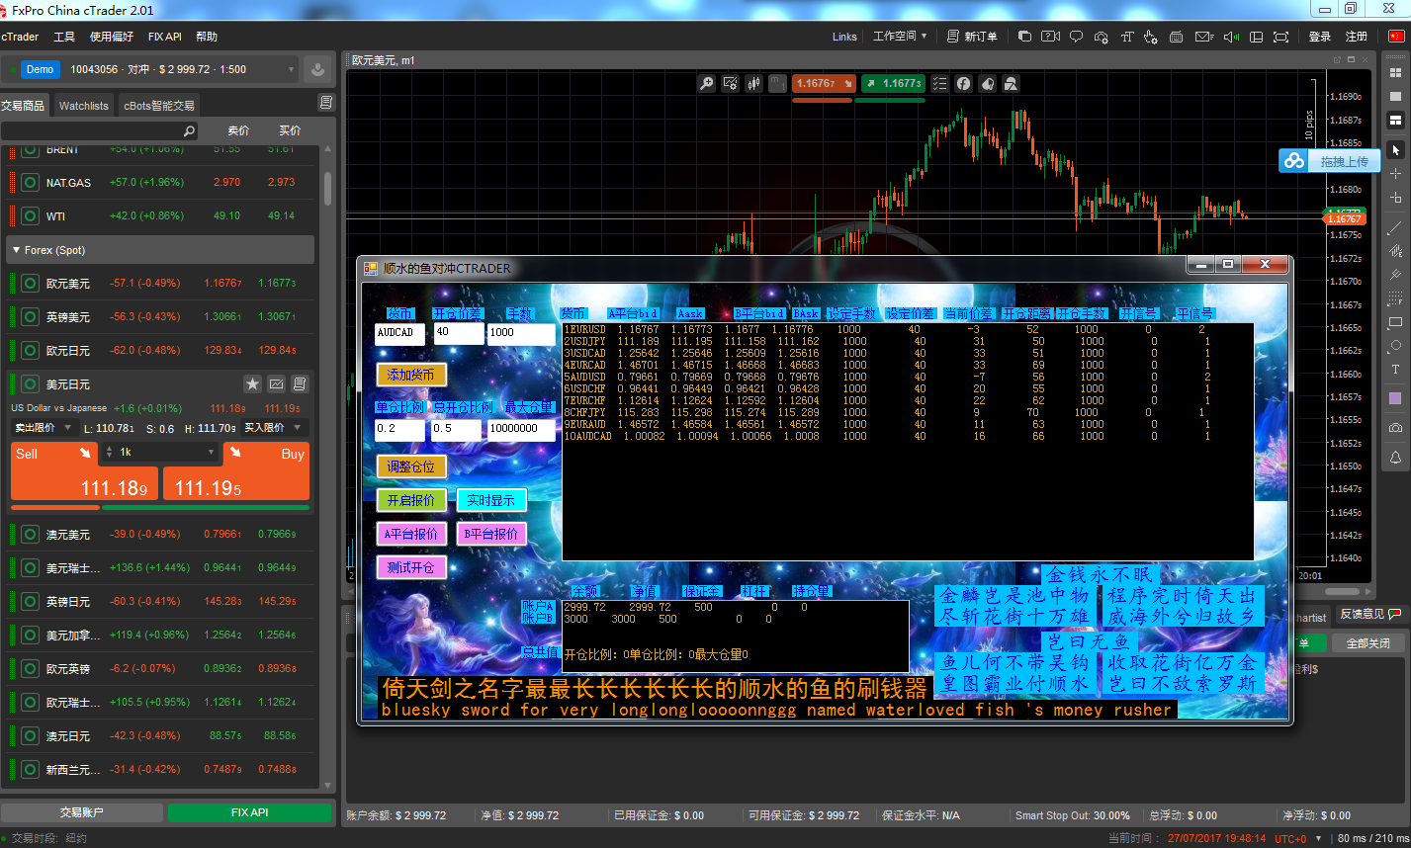This screenshot has height=848, width=1411.
Task: Open the sound settings speaker icon
Action: (1231, 37)
